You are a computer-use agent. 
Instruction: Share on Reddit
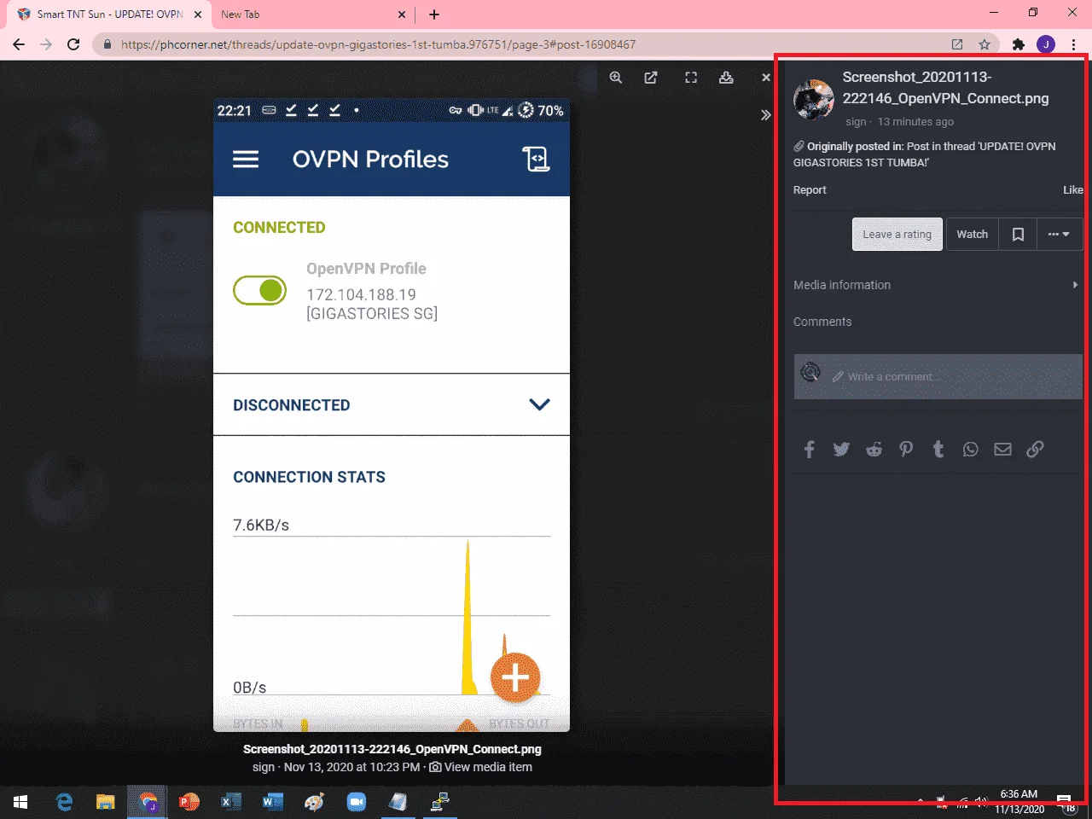tap(874, 449)
